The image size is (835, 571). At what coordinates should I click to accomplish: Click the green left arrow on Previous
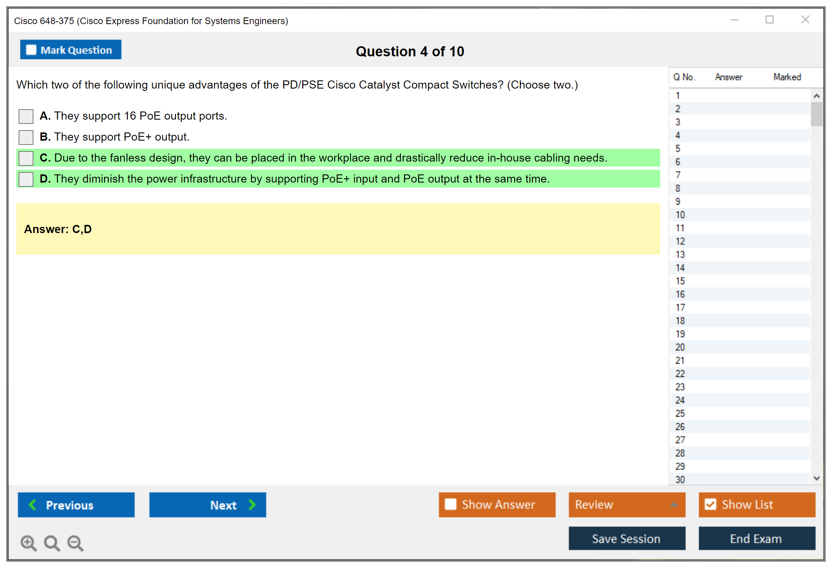[x=33, y=505]
